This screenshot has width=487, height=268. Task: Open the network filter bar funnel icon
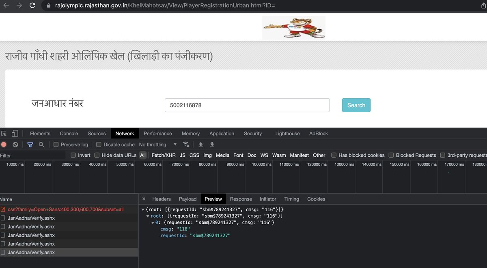(x=30, y=145)
